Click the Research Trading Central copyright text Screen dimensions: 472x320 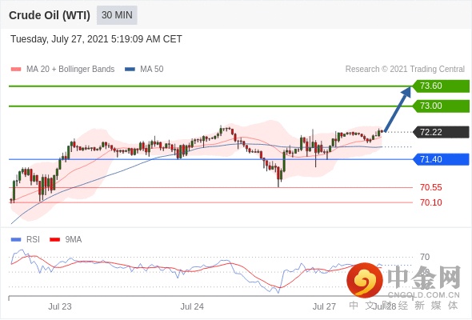(x=405, y=70)
